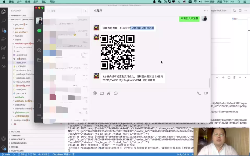Open VS Code Extensions view
The image size is (250, 156).
pyautogui.click(x=4, y=48)
